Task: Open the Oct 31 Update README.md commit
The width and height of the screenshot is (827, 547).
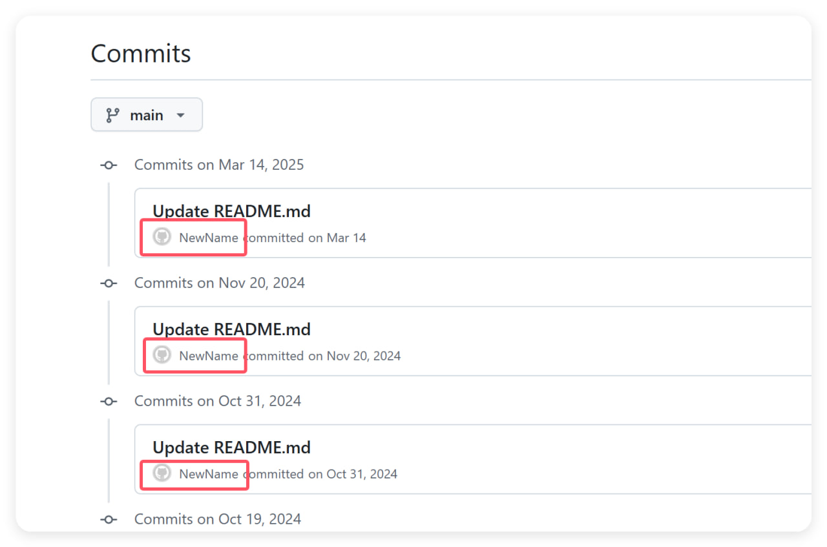Action: click(x=231, y=448)
